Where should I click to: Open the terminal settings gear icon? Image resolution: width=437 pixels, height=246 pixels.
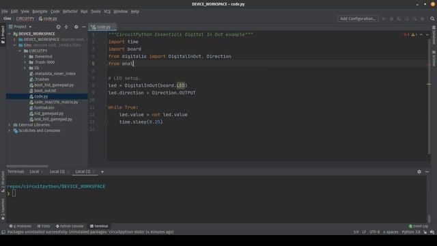tap(419, 172)
